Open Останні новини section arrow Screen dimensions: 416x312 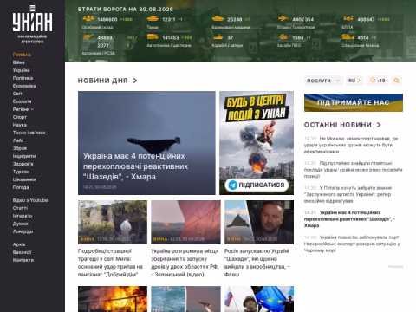[x=379, y=125]
